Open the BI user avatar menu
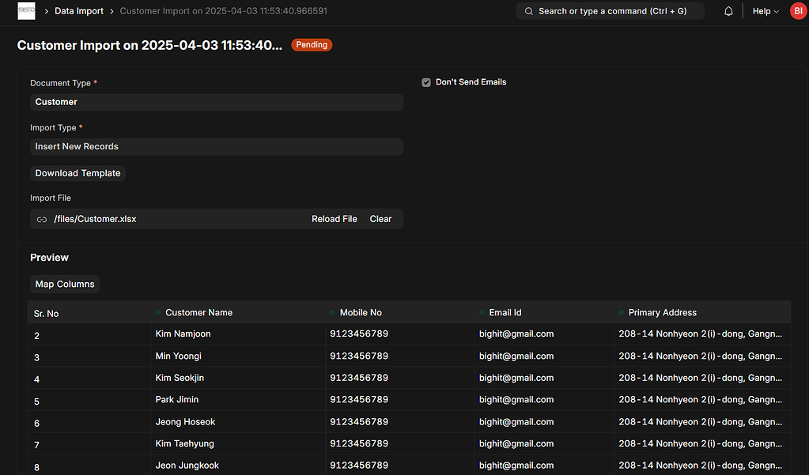The width and height of the screenshot is (809, 475). (x=797, y=11)
